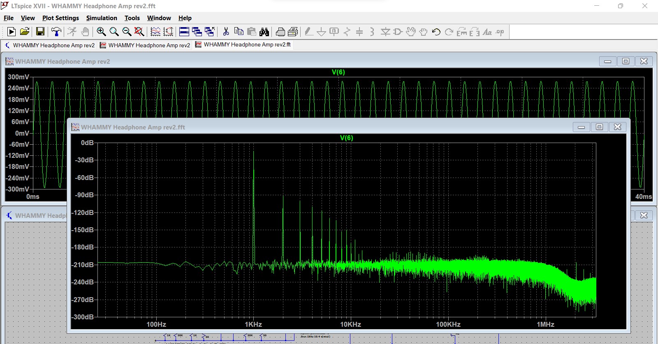Screen dimensions: 658x344
Task: Select the Ground symbol tool
Action: coord(322,32)
